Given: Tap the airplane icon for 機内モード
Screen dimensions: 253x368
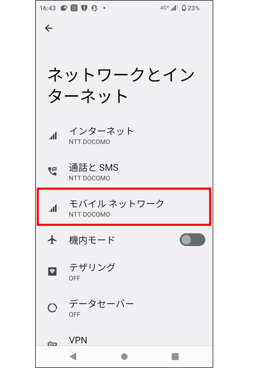Looking at the screenshot, I should pos(52,240).
